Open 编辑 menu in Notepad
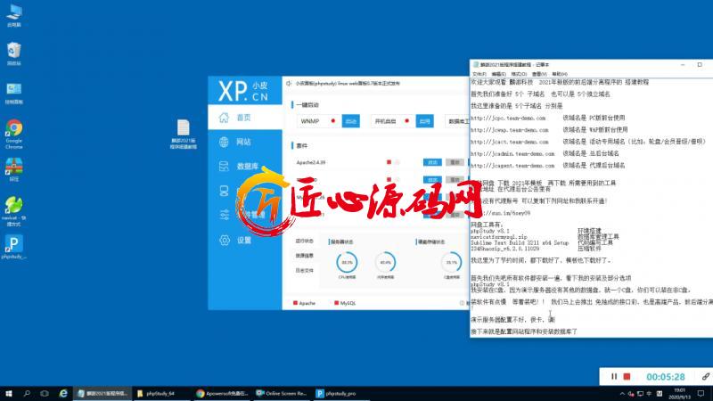Image resolution: width=713 pixels, height=401 pixels. (499, 74)
